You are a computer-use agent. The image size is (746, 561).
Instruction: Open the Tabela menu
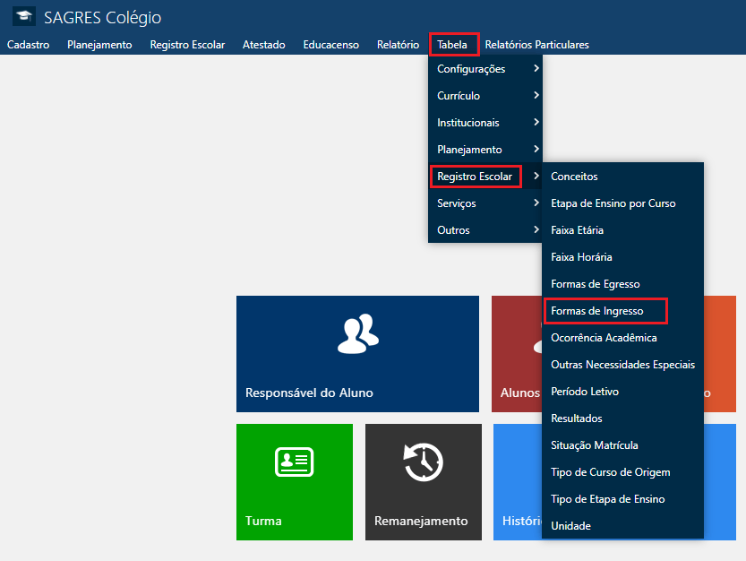coord(452,45)
